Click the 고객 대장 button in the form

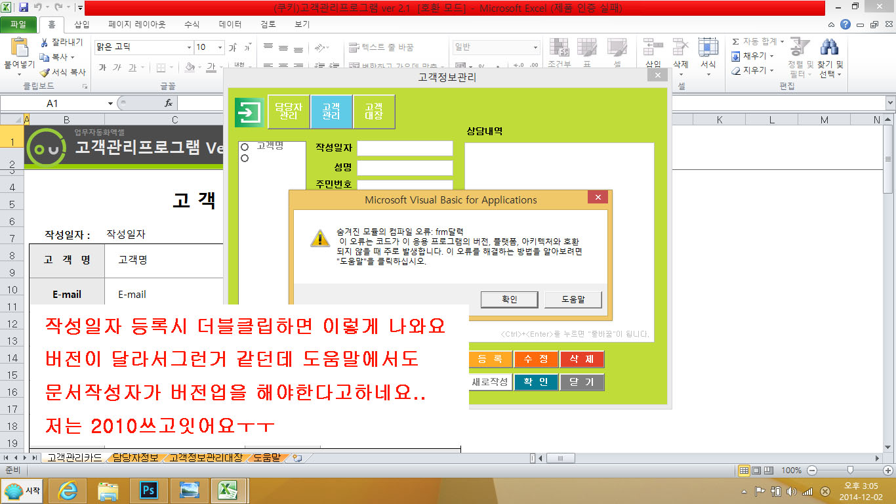point(374,111)
